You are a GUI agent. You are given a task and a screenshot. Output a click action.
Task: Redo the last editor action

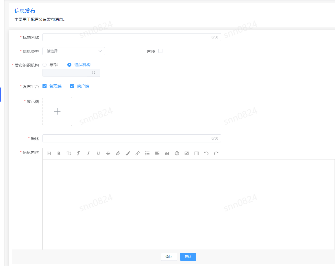[216, 153]
